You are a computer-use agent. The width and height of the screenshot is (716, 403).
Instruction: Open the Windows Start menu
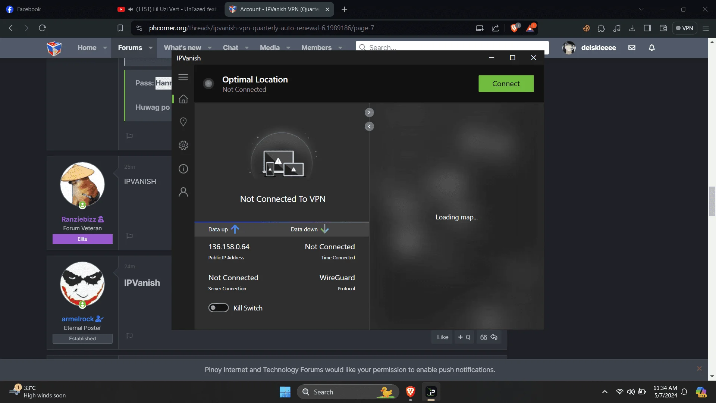click(285, 392)
